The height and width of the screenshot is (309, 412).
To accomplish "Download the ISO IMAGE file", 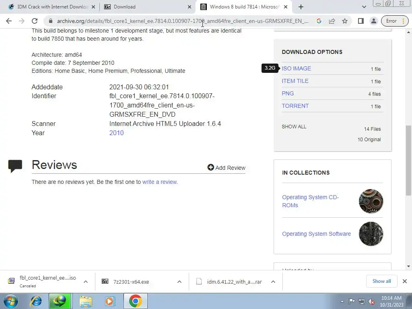I will click(296, 68).
